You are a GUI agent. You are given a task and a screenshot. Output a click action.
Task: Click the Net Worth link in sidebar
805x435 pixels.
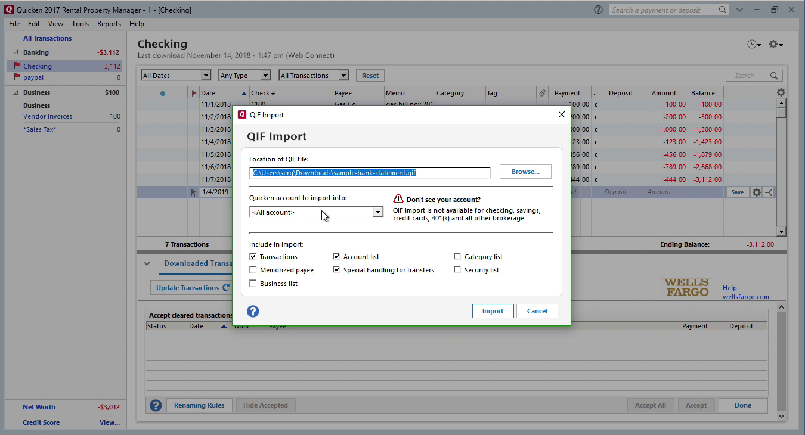39,407
